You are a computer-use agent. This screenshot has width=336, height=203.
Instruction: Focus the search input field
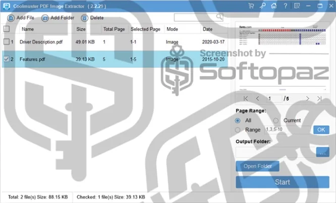pyautogui.click(x=195, y=17)
